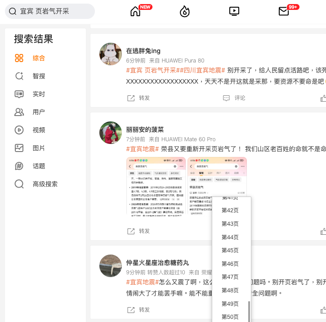326x322 pixels.
Task: Open username 仲星火星座治愈糖药丸
Action: (x=157, y=263)
